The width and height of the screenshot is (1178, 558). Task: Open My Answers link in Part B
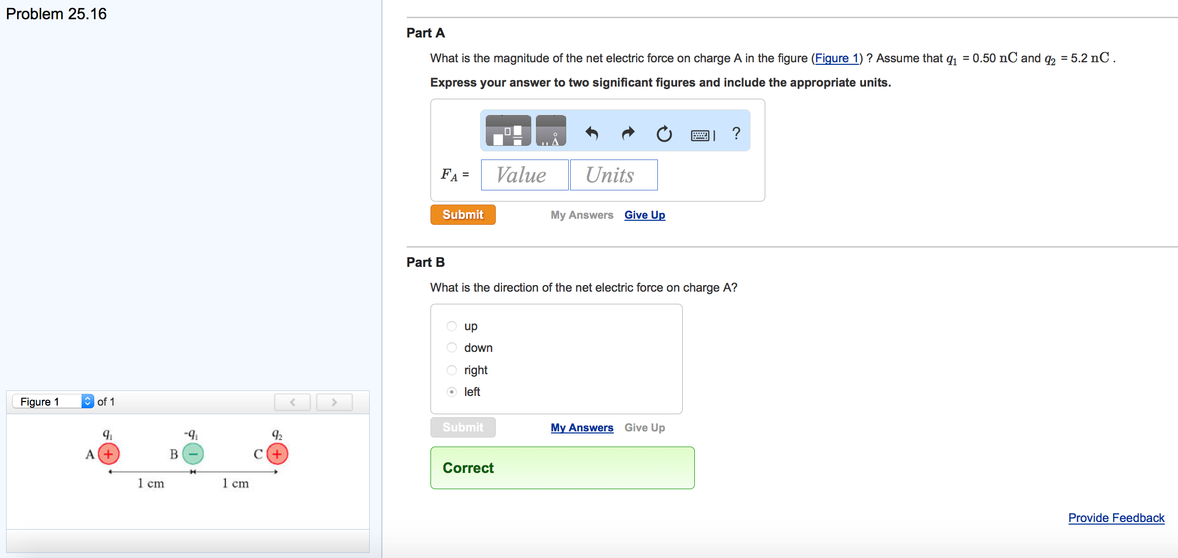click(x=582, y=428)
